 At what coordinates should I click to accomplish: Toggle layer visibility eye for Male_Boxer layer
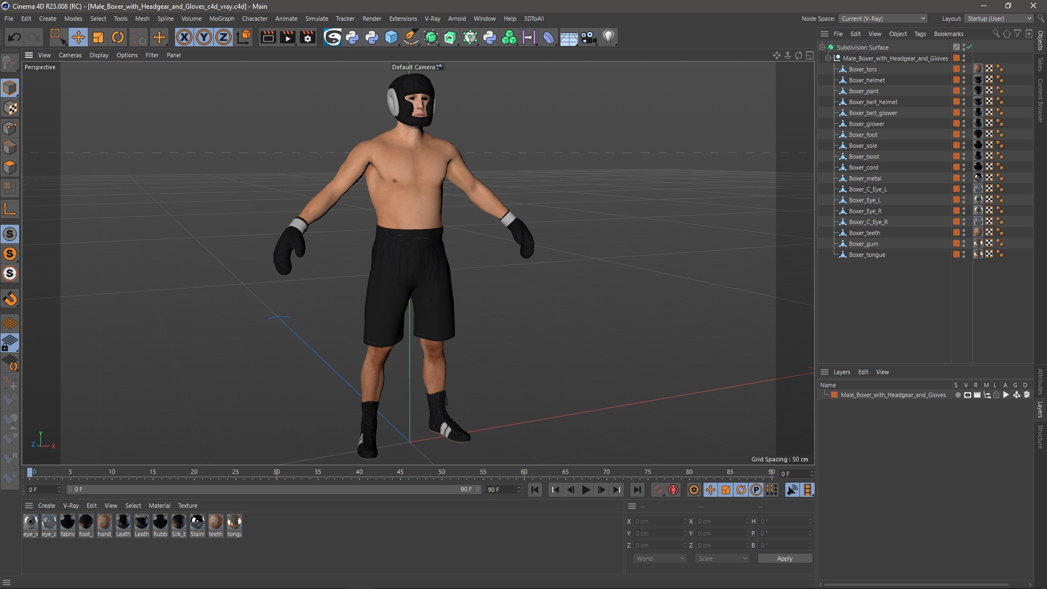[x=967, y=395]
